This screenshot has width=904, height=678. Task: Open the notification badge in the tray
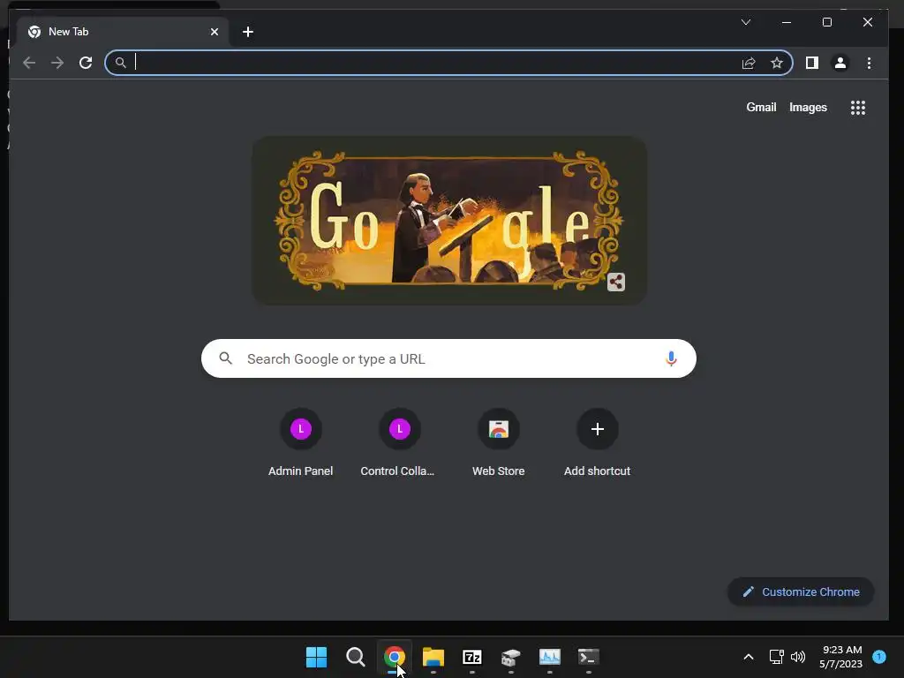point(879,656)
